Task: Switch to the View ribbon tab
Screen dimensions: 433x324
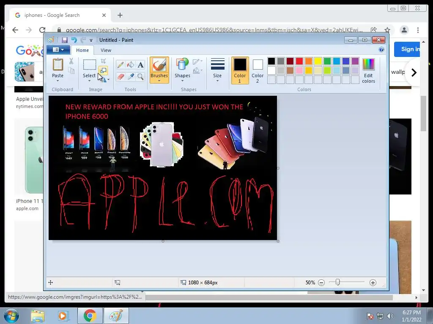Action: pos(106,50)
